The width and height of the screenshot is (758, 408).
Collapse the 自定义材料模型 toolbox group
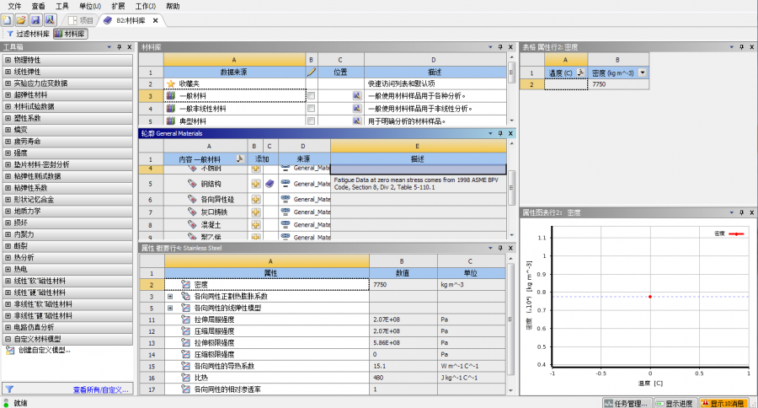tap(8, 339)
